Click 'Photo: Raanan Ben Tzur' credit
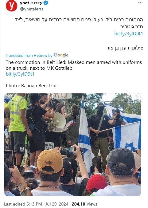Screen dimensions: 148x208 [31, 85]
